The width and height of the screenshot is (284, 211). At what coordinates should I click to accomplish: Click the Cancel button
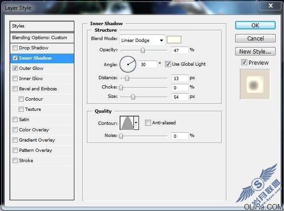[x=255, y=39]
